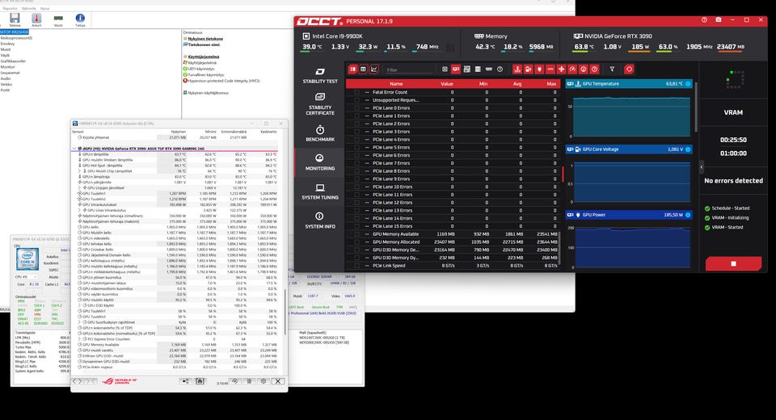Check the Fatal Error Count row checkbox
Screen dimensions: 776x420
[x=356, y=92]
